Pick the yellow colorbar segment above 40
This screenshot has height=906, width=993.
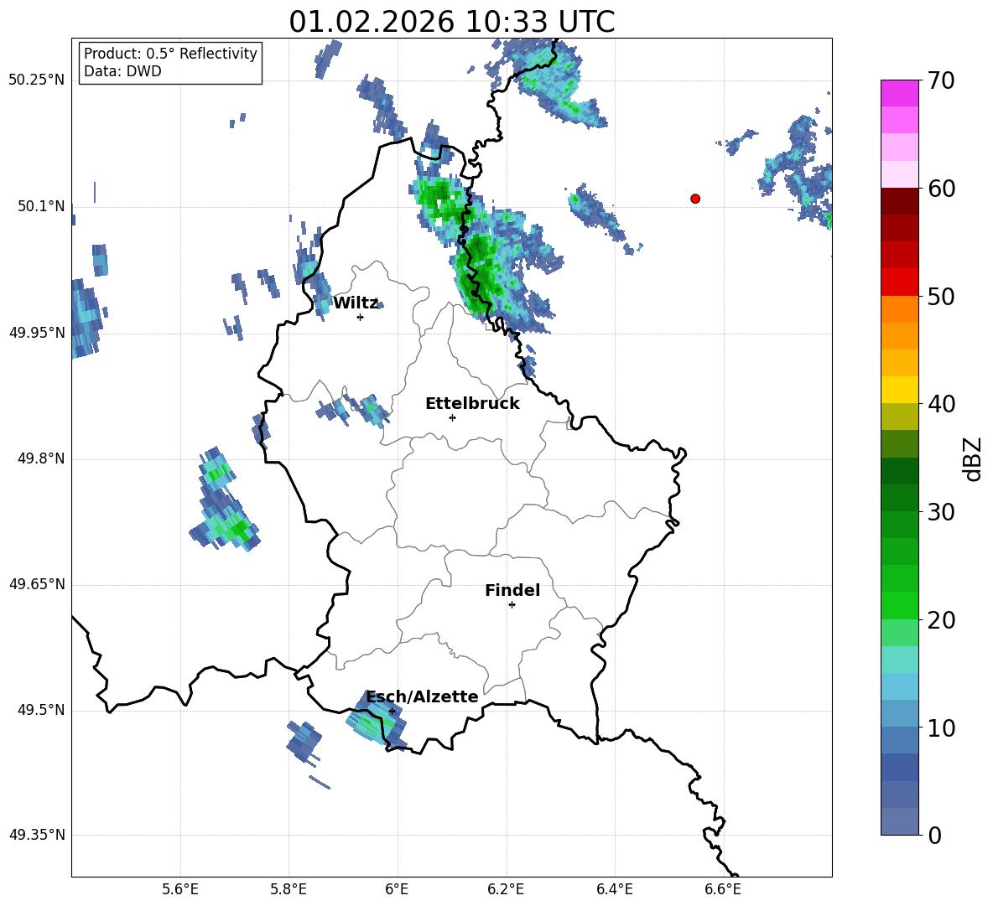pyautogui.click(x=899, y=390)
